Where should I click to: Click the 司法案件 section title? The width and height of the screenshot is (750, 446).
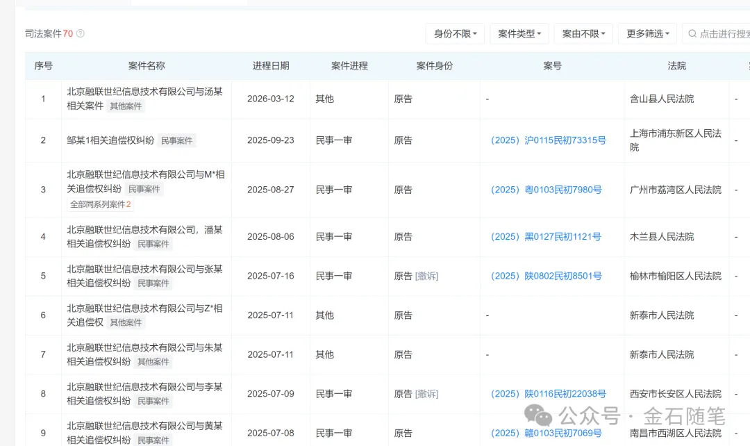click(43, 33)
